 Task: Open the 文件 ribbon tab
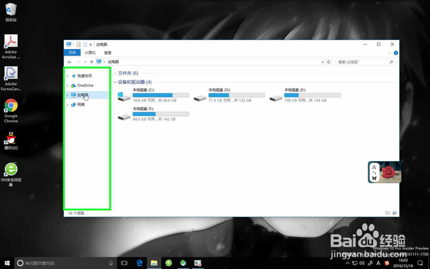coord(72,53)
